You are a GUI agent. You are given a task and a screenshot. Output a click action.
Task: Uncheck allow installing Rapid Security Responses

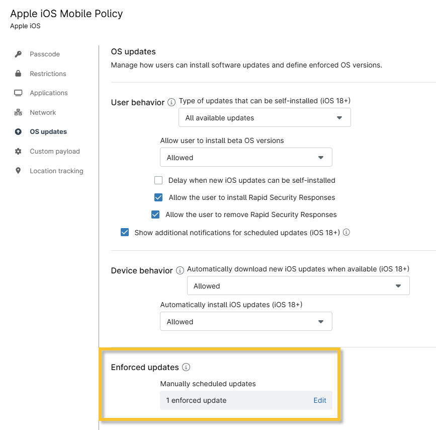pyautogui.click(x=158, y=197)
